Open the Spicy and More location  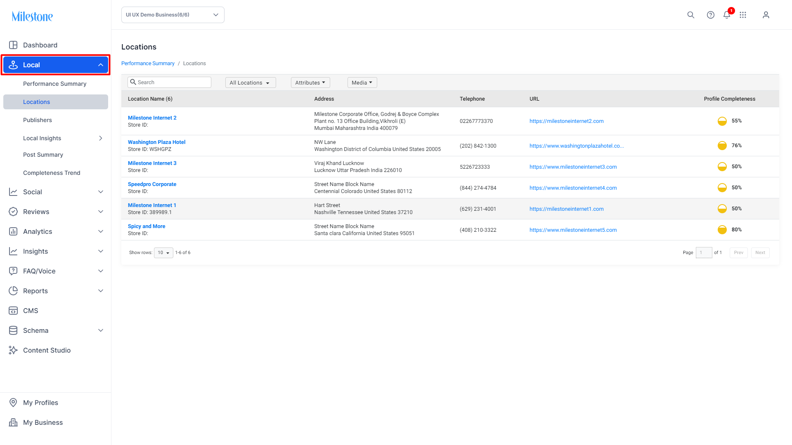(x=147, y=226)
